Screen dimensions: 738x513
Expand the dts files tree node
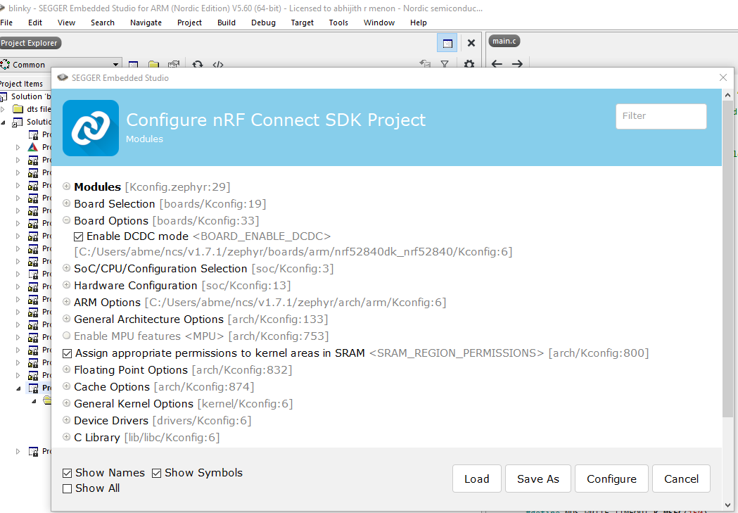[x=4, y=109]
